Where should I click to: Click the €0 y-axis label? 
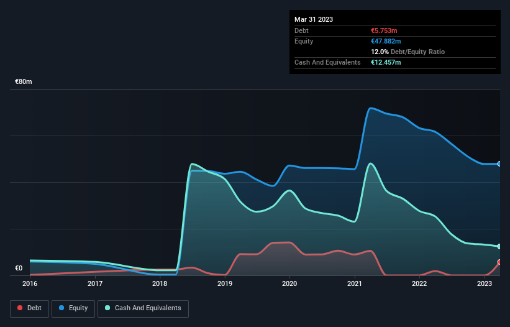pos(19,268)
